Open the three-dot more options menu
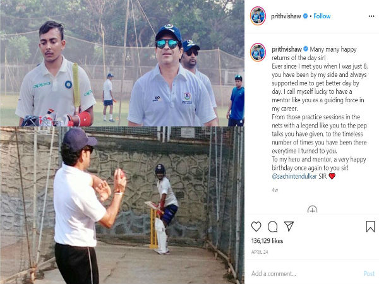This screenshot has height=284, width=379. pyautogui.click(x=371, y=16)
